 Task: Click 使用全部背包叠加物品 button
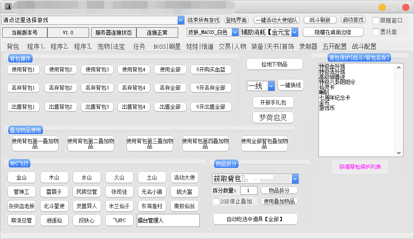pos(264,143)
